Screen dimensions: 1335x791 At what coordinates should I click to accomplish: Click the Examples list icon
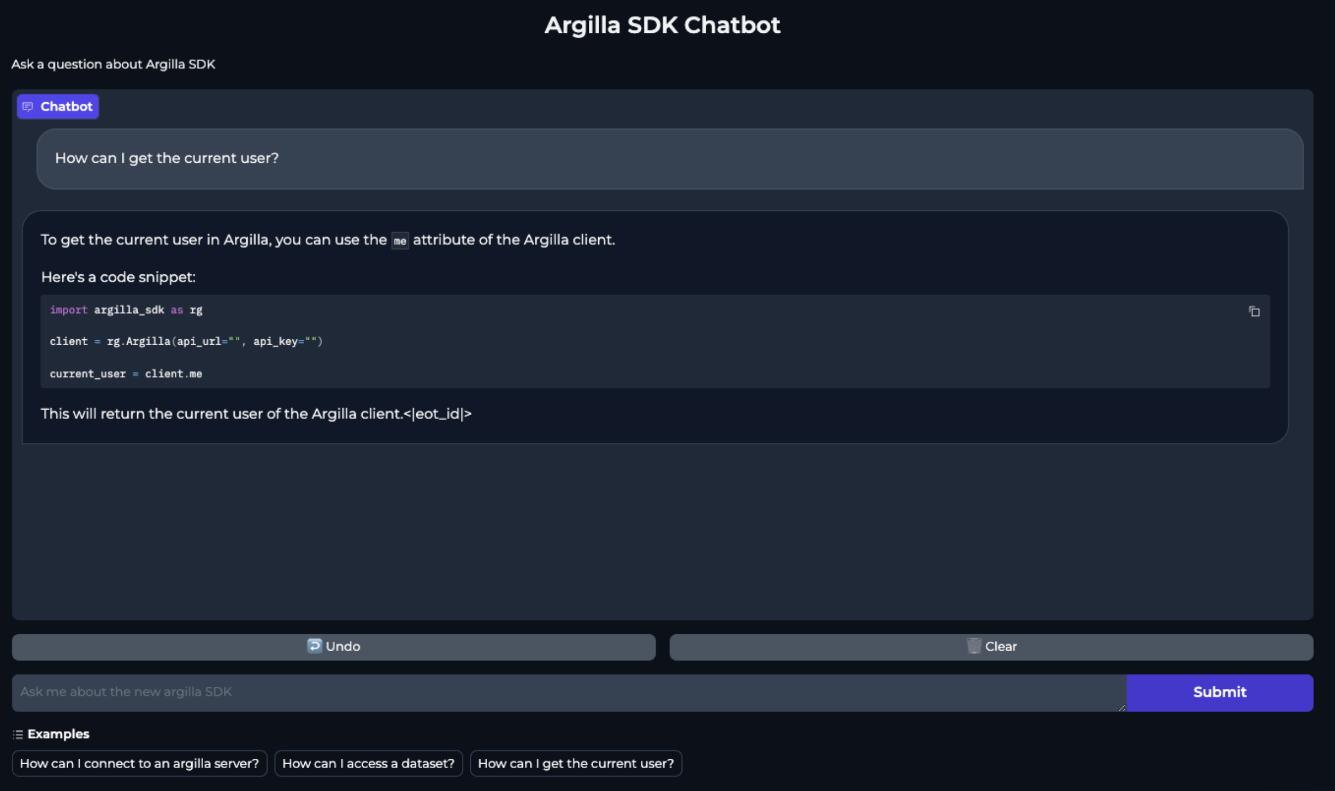tap(18, 734)
